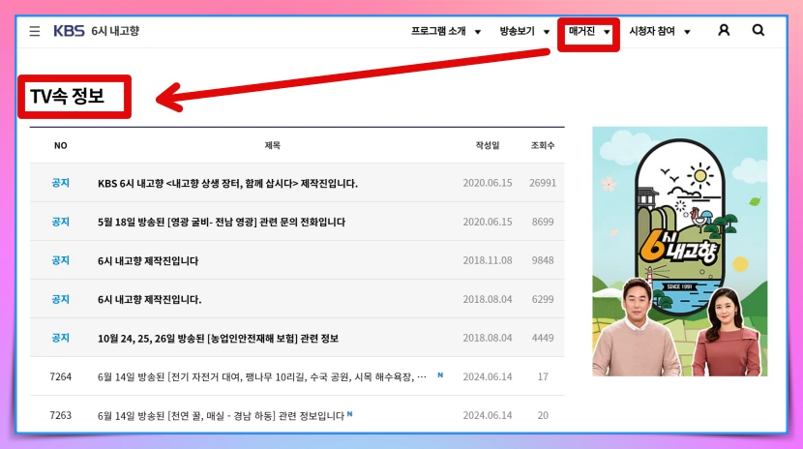Image resolution: width=803 pixels, height=449 pixels.
Task: Click the KBS logo
Action: click(69, 31)
